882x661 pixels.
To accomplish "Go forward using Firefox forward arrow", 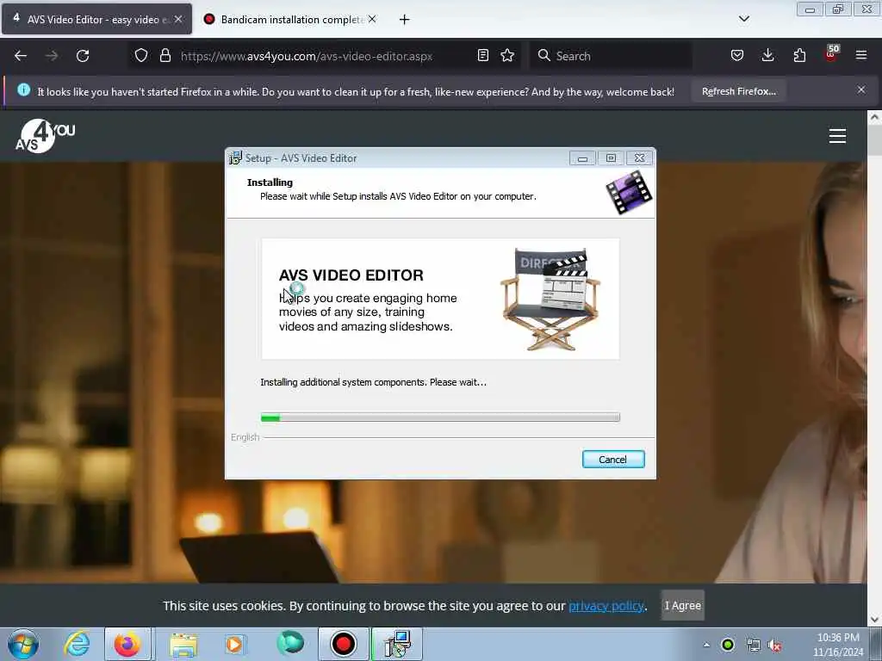I will point(52,56).
